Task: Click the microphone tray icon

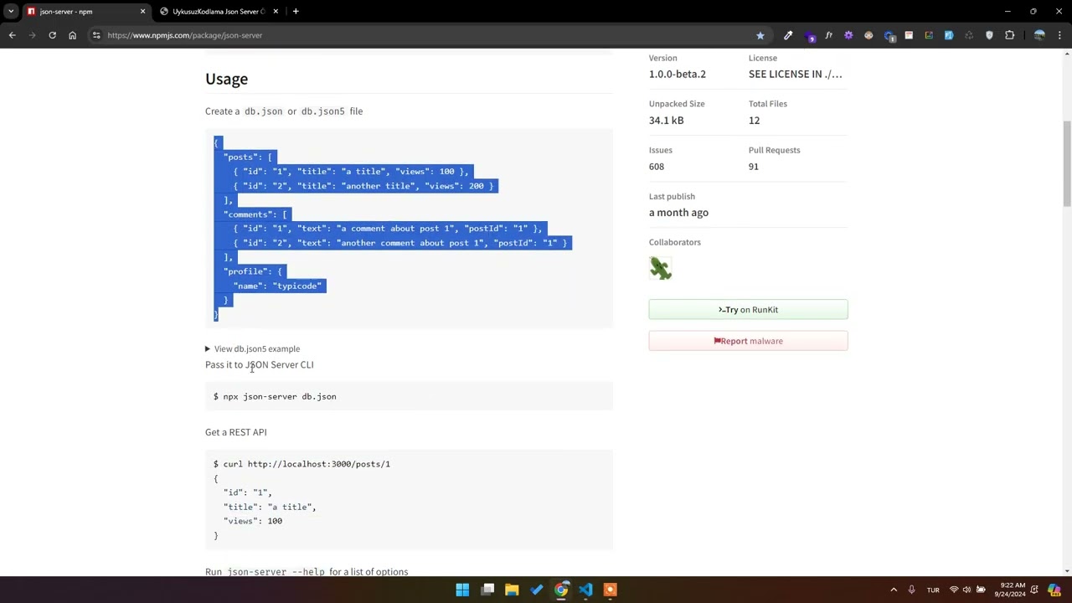Action: (911, 590)
